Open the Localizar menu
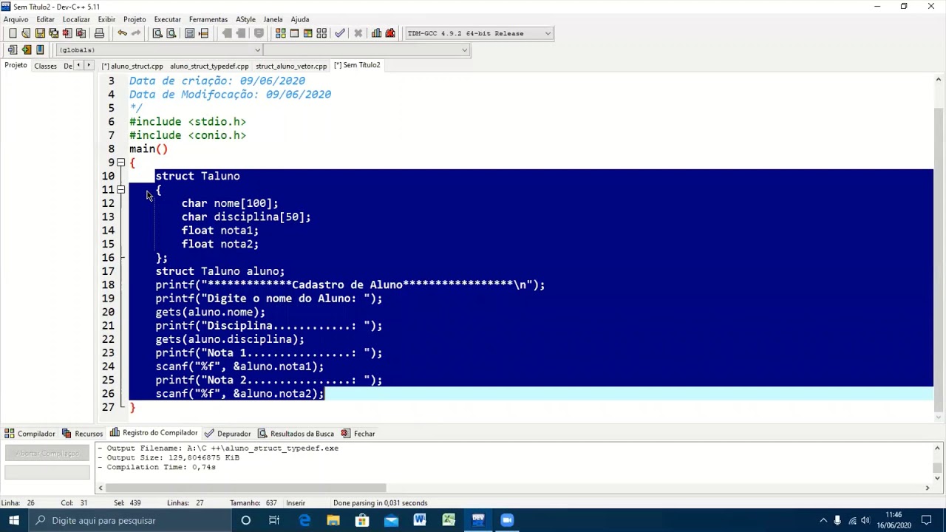946x532 pixels. click(x=76, y=19)
